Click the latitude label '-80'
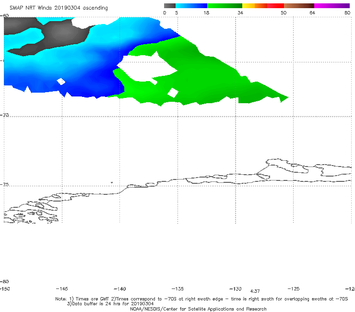The height and width of the screenshot is (312, 355). [4, 282]
